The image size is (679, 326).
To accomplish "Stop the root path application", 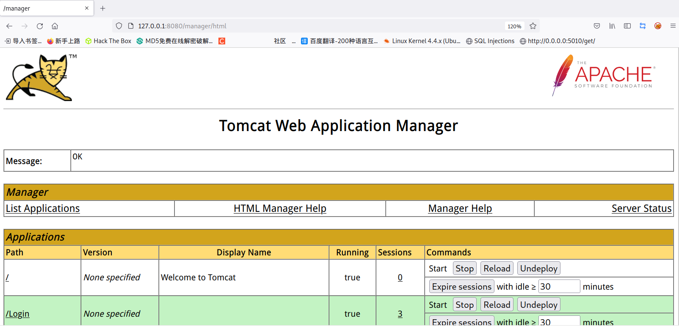I will point(464,268).
